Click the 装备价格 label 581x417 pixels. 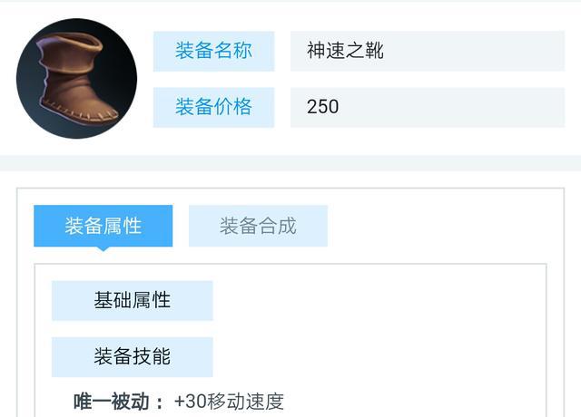click(x=213, y=107)
